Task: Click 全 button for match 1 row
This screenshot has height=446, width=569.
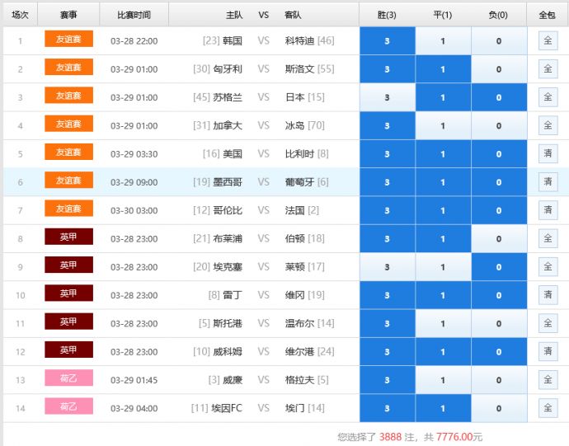Action: point(548,41)
